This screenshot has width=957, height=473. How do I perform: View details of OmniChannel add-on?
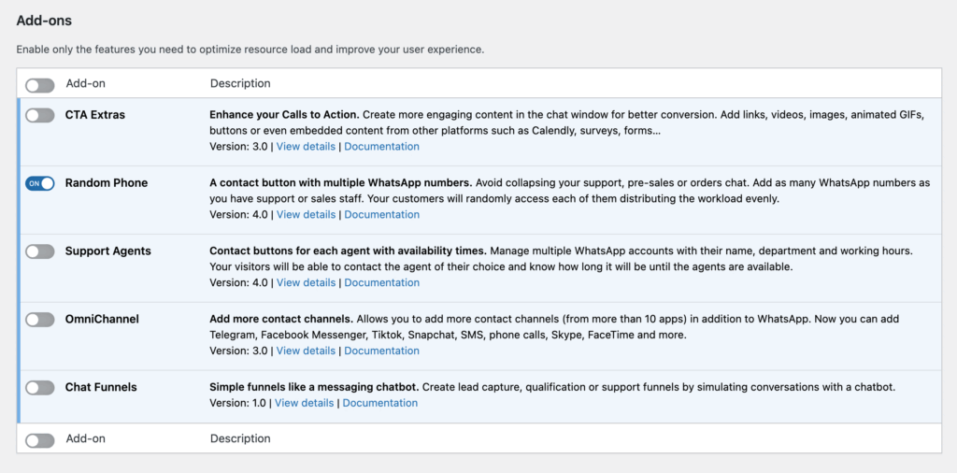pos(306,351)
